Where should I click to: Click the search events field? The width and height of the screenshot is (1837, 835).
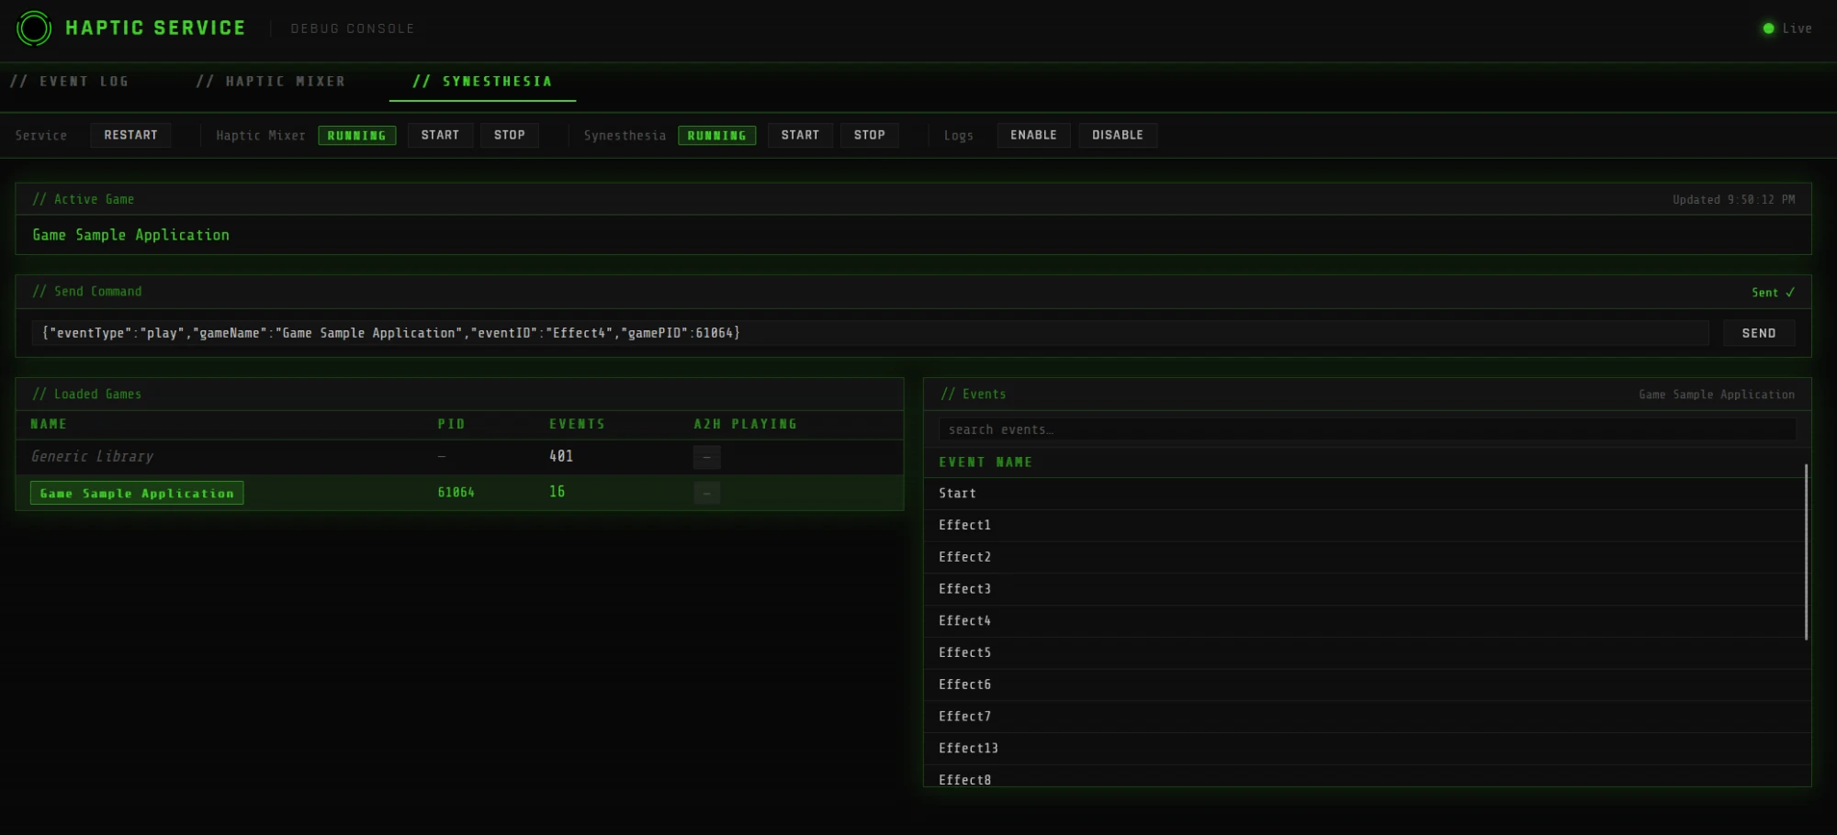(1367, 429)
